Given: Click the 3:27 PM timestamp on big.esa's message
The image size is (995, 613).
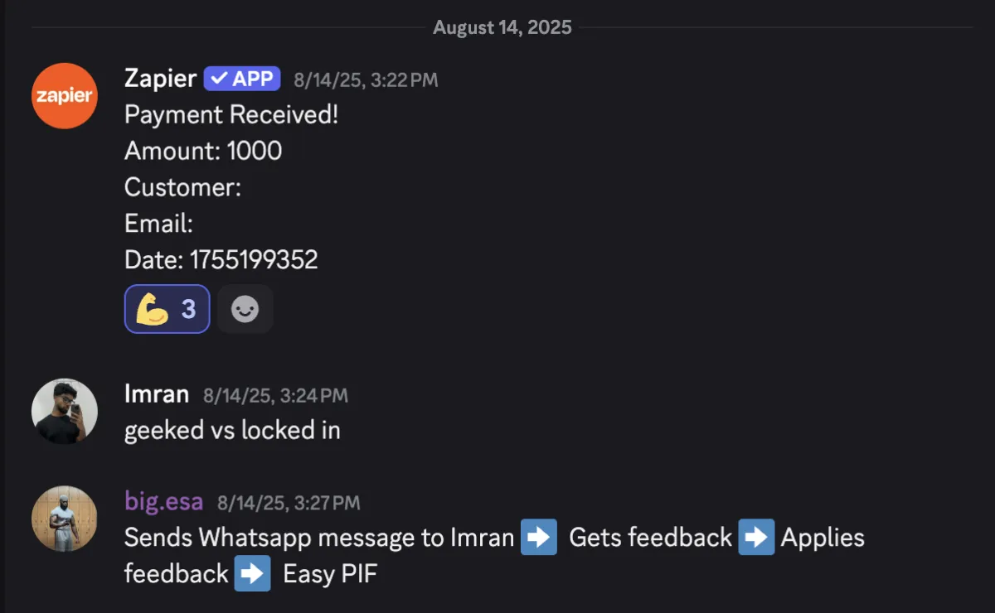Looking at the screenshot, I should point(289,503).
